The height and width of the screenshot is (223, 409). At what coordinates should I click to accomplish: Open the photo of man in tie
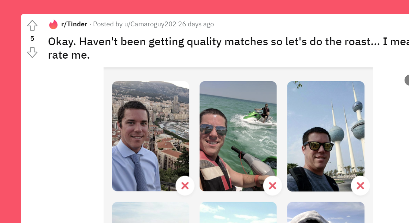(x=151, y=136)
